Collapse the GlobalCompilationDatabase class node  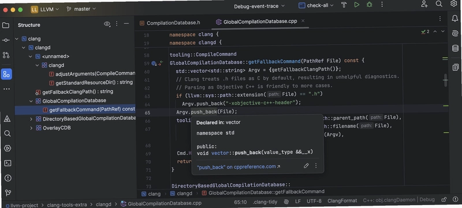click(x=31, y=101)
